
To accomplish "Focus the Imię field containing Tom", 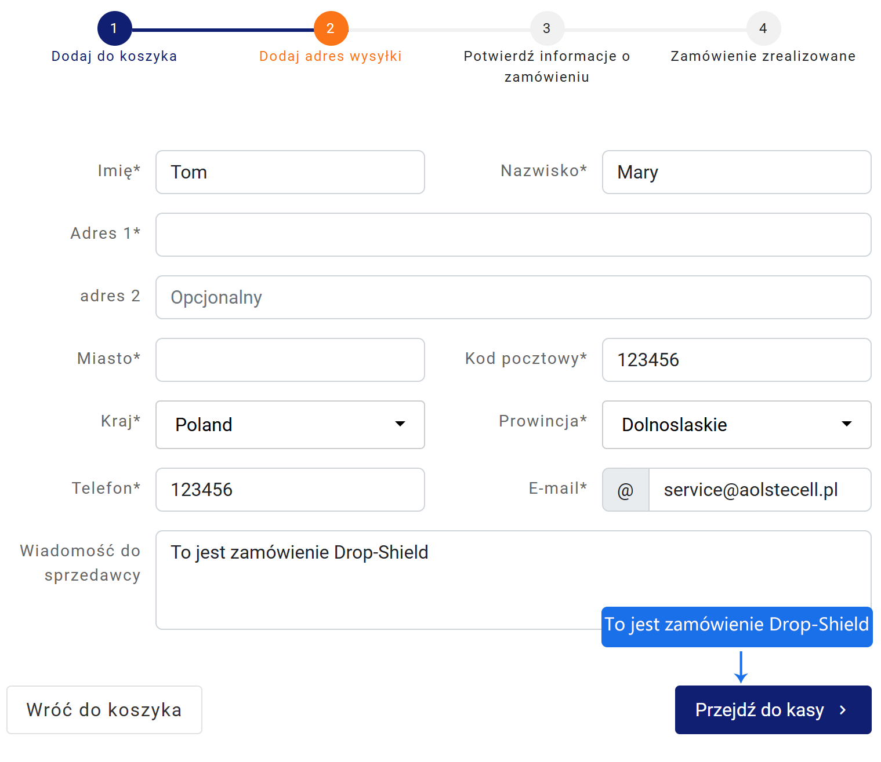I will (x=290, y=172).
